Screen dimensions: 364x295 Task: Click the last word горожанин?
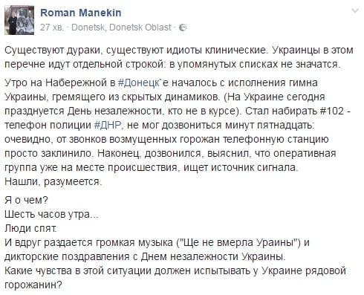(33, 285)
